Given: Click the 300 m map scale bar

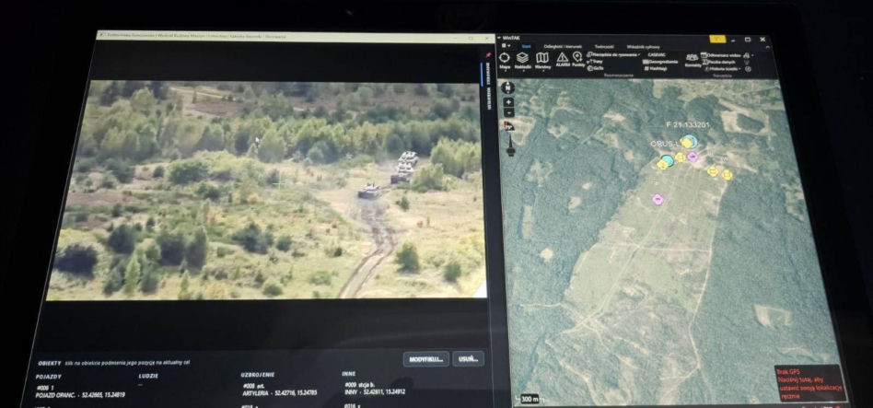Looking at the screenshot, I should tap(529, 399).
